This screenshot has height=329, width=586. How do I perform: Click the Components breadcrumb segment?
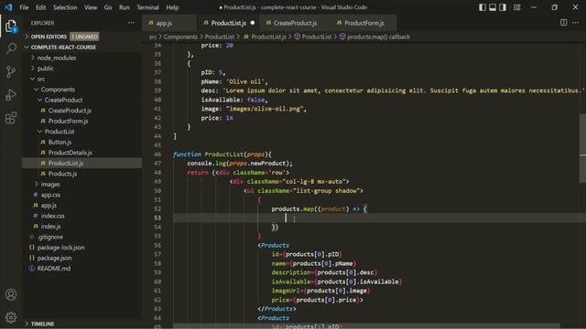[x=180, y=37]
